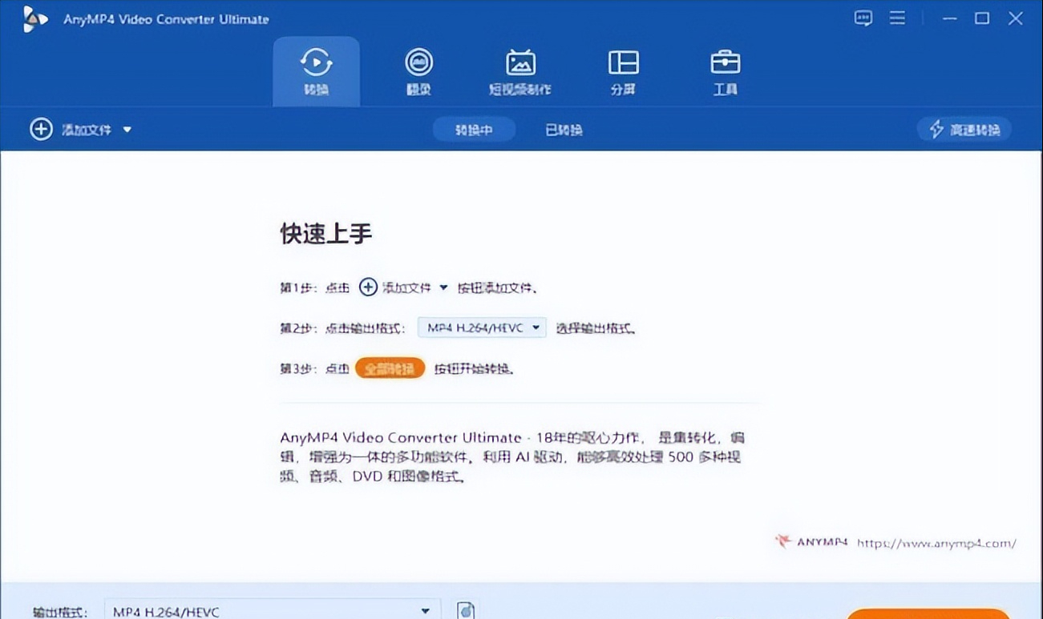Image resolution: width=1043 pixels, height=619 pixels.
Task: Open the MP4 H.264/HEVC dropdown in step 2
Action: tap(481, 328)
